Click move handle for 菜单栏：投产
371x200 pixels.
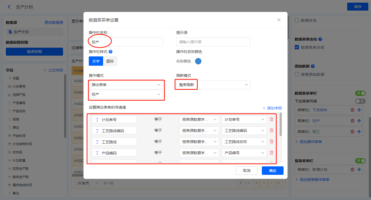[x=359, y=121]
